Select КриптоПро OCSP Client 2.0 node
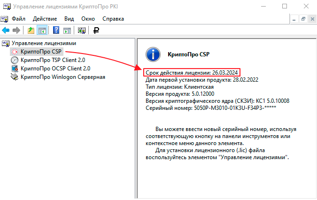The image size is (317, 200). tap(55, 69)
